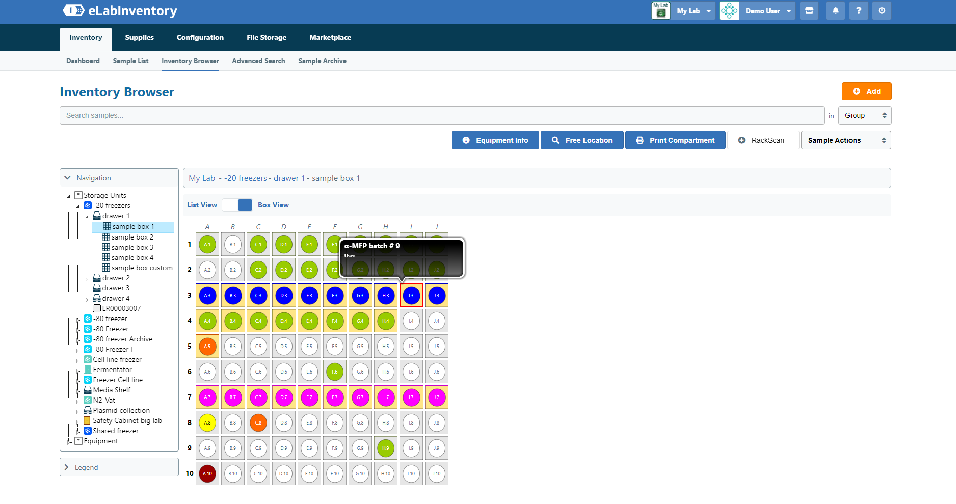This screenshot has height=504, width=956.
Task: Click the RackScan button
Action: tap(763, 140)
